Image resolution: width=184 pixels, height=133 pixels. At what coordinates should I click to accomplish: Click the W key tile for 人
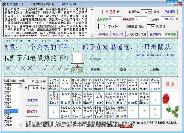click(x=65, y=85)
